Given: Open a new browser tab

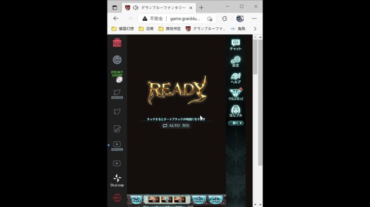Looking at the screenshot, I should 201,8.
